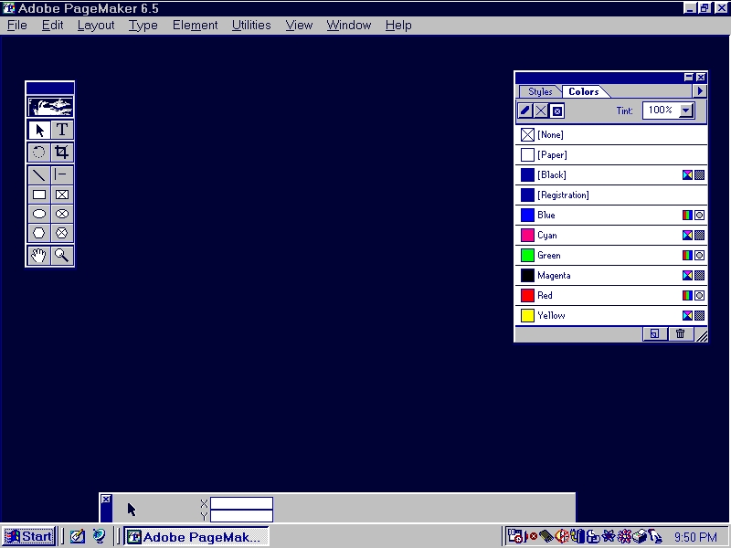Switch to the Styles tab
Image resolution: width=731 pixels, height=548 pixels.
(x=540, y=91)
